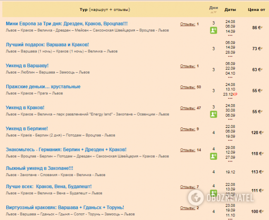This screenshot has width=269, height=220.
Task: Expand more dates for Лучший подарок tour
Action: (230, 56)
